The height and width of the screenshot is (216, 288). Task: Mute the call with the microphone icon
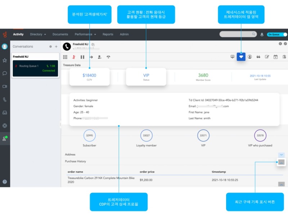tap(74, 57)
